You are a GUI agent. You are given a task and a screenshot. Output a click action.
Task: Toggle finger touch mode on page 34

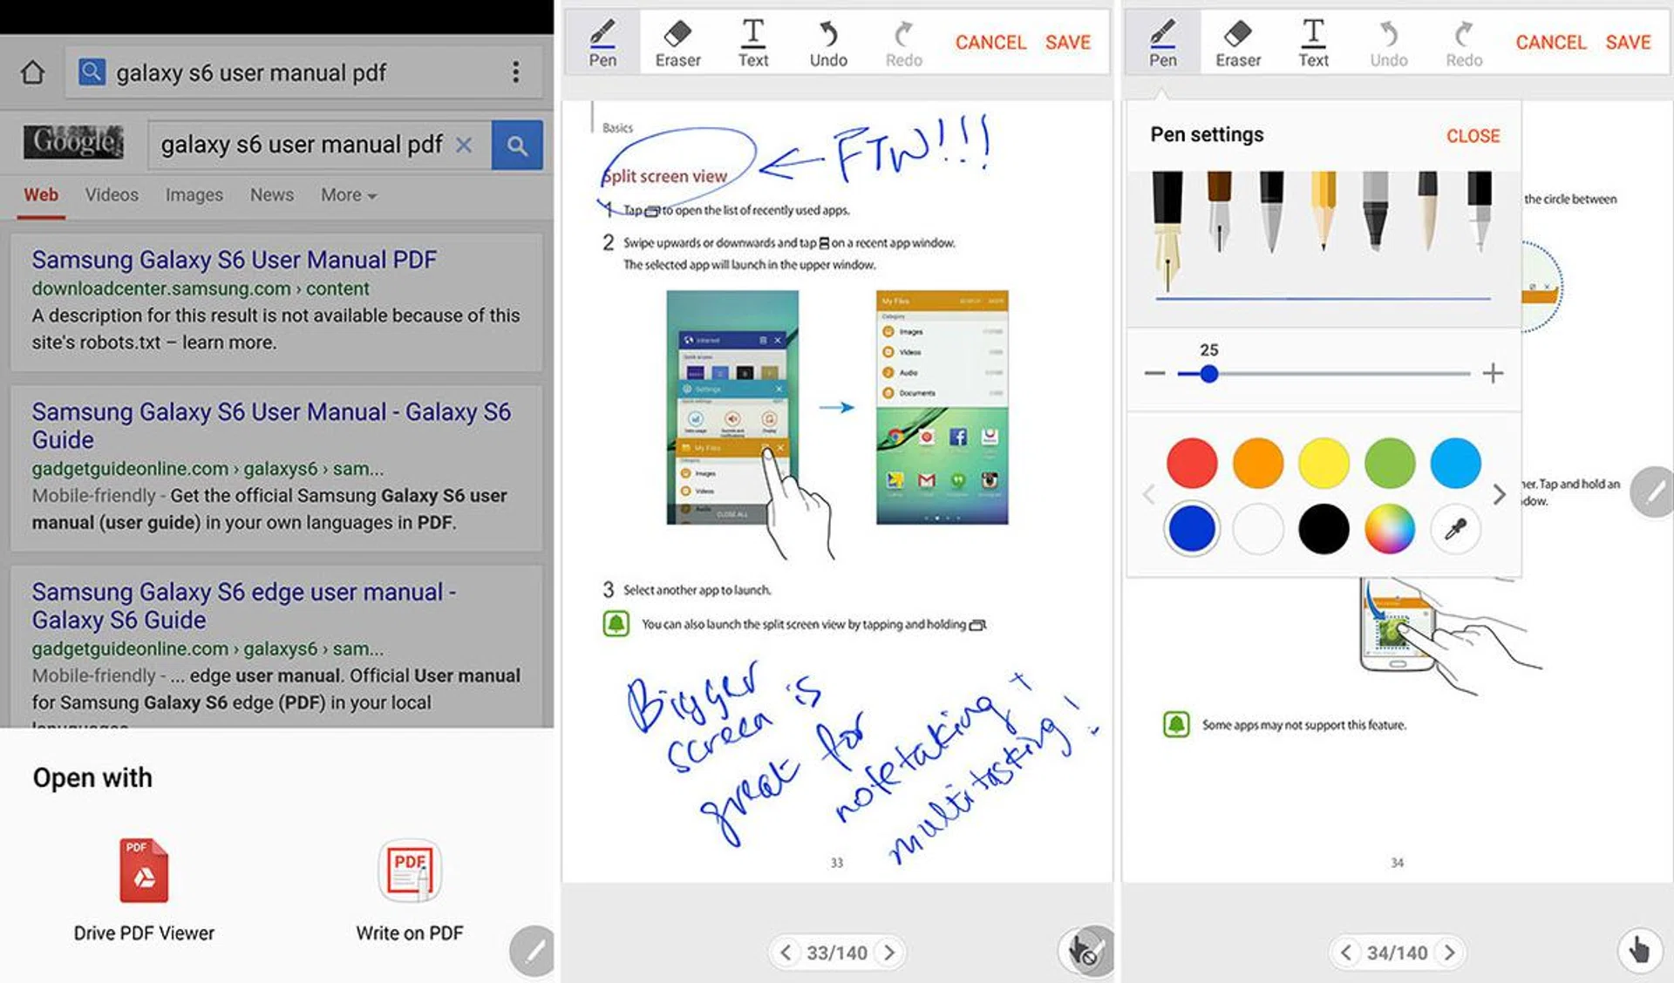1639,949
